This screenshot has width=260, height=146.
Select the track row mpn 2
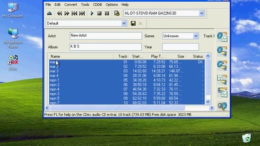(127, 85)
